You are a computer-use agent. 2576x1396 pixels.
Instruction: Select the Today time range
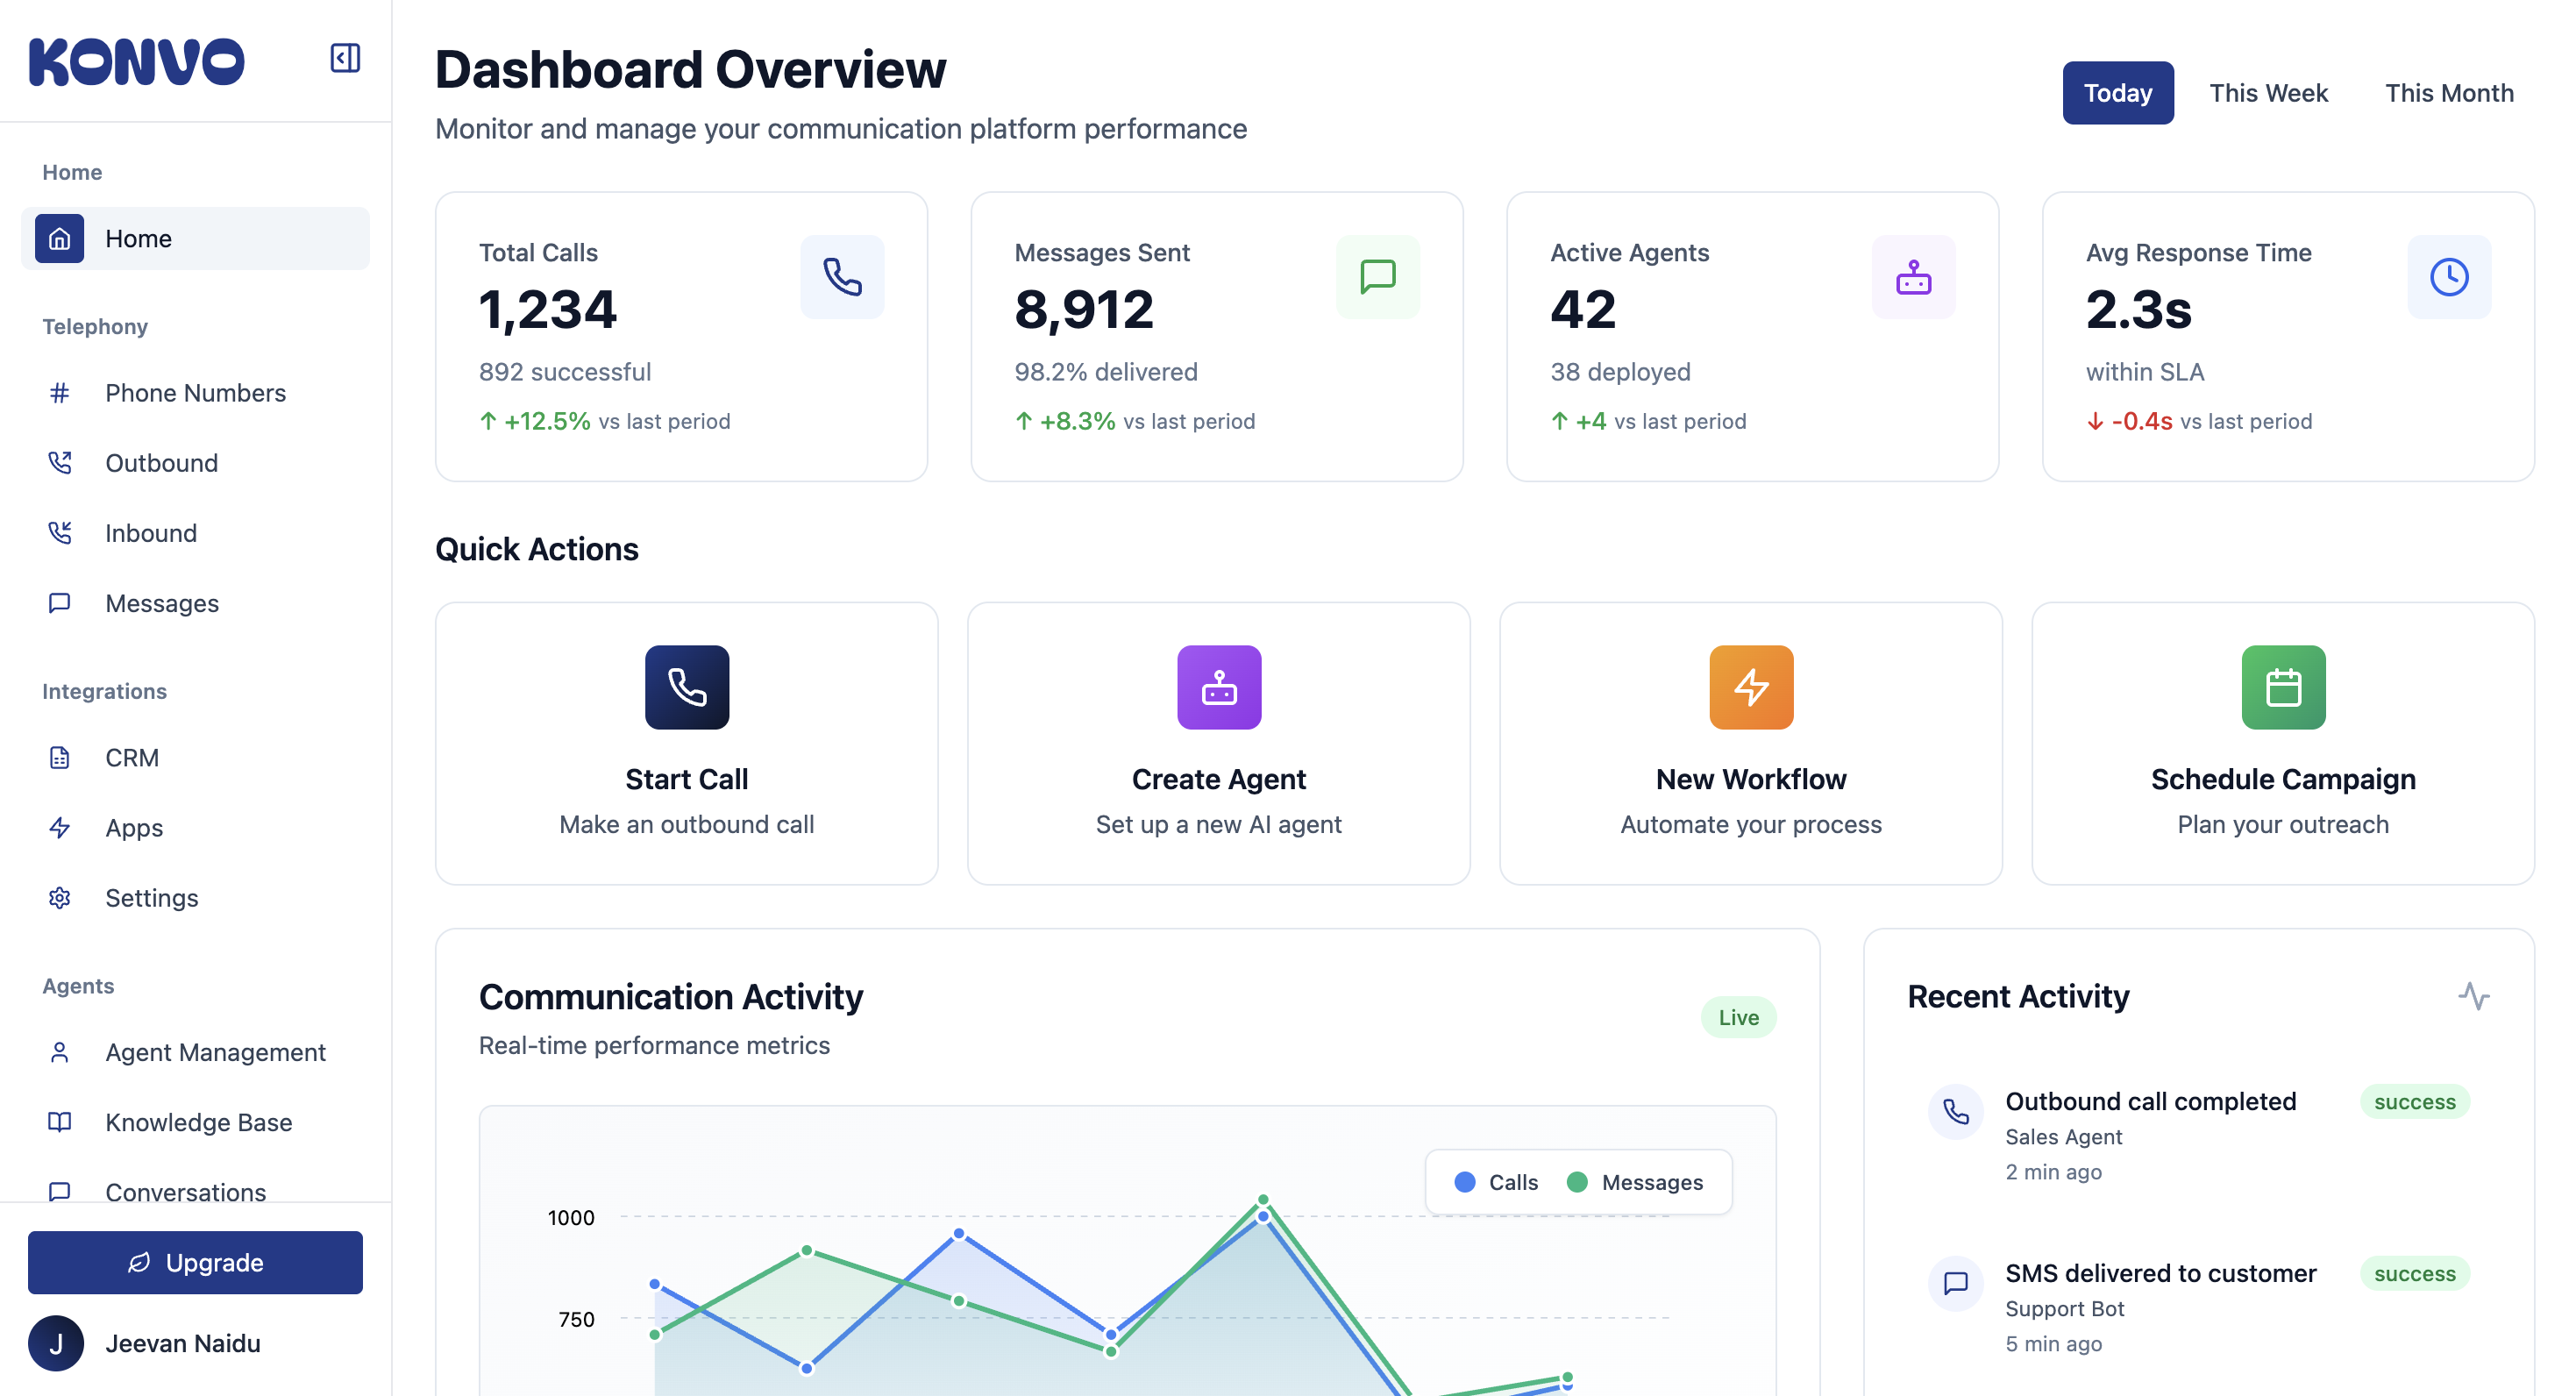2117,93
